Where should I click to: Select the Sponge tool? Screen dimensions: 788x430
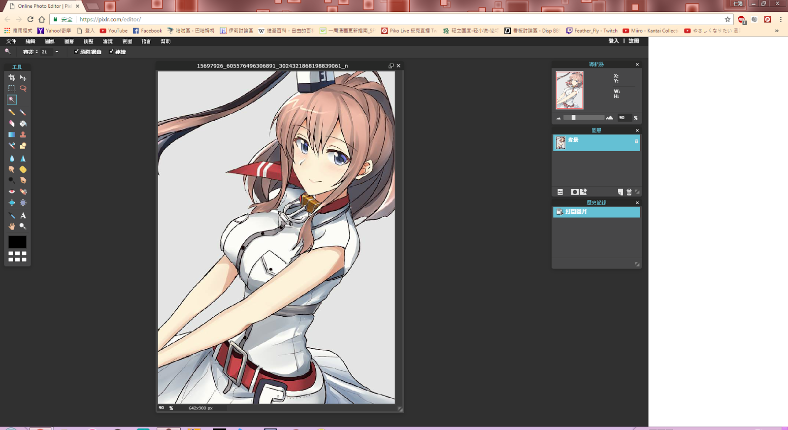point(23,169)
